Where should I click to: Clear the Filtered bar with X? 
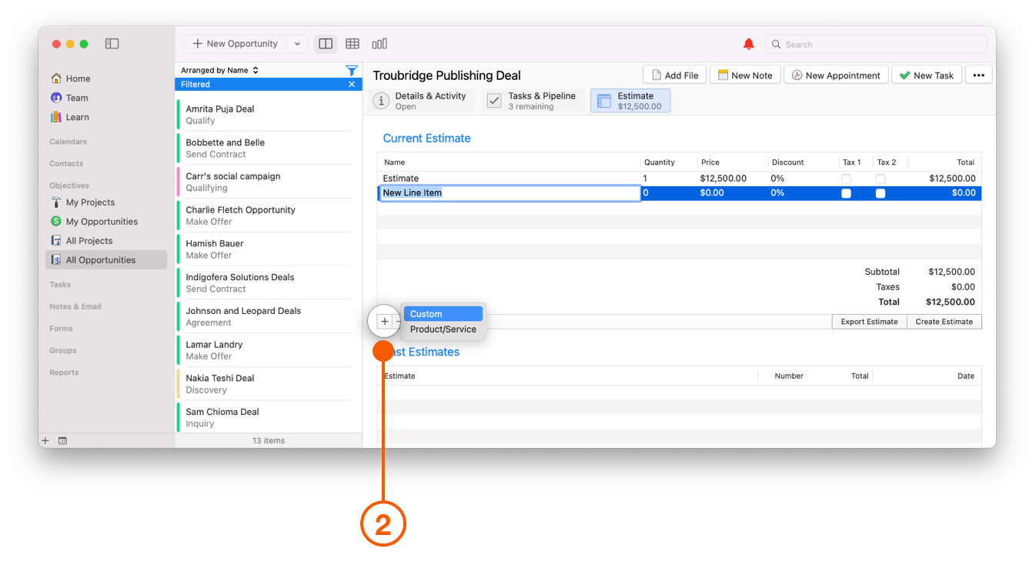352,85
